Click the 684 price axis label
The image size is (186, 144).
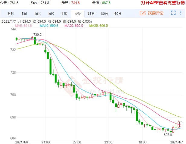click(x=13, y=138)
